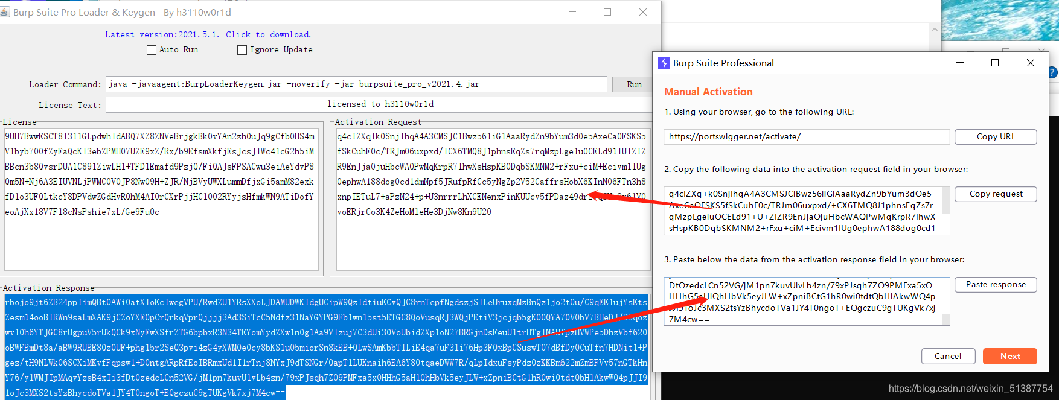Open the Latest version 2021.5.1 download link
The width and height of the screenshot is (1059, 400).
(x=208, y=34)
